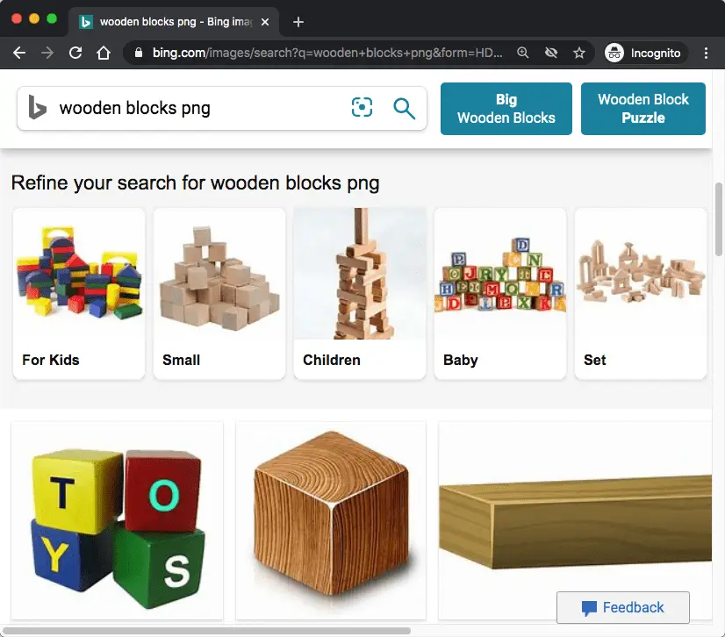Click the magnifying glass search icon
The width and height of the screenshot is (725, 637).
pyautogui.click(x=404, y=109)
